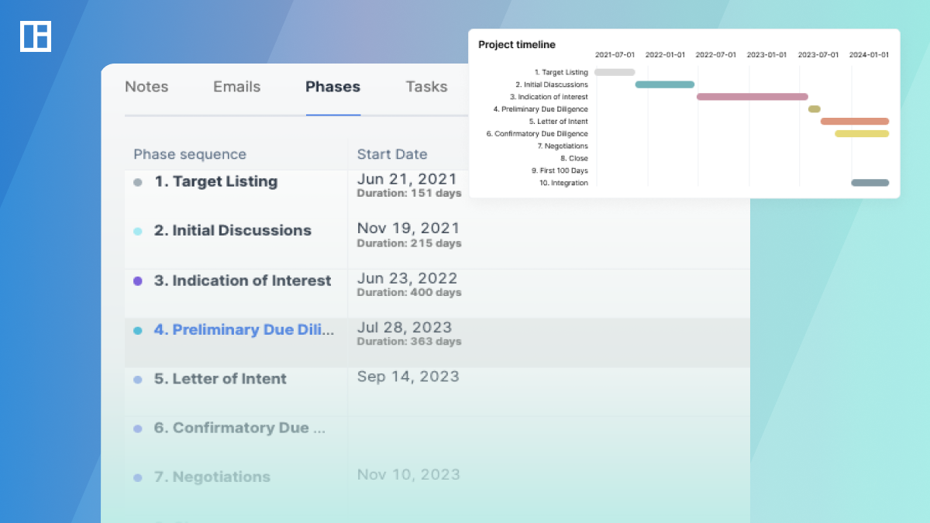Select the 1. Target Listing phase name
The width and height of the screenshot is (930, 523).
pyautogui.click(x=215, y=182)
